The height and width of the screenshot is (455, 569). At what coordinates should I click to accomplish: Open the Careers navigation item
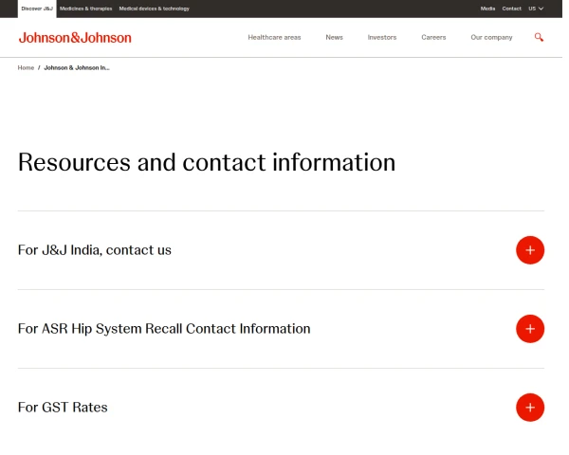pos(433,38)
